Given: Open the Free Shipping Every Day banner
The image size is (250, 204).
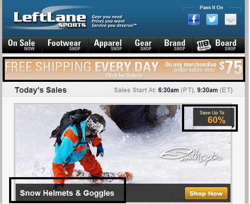Looking at the screenshot, I should [x=124, y=69].
